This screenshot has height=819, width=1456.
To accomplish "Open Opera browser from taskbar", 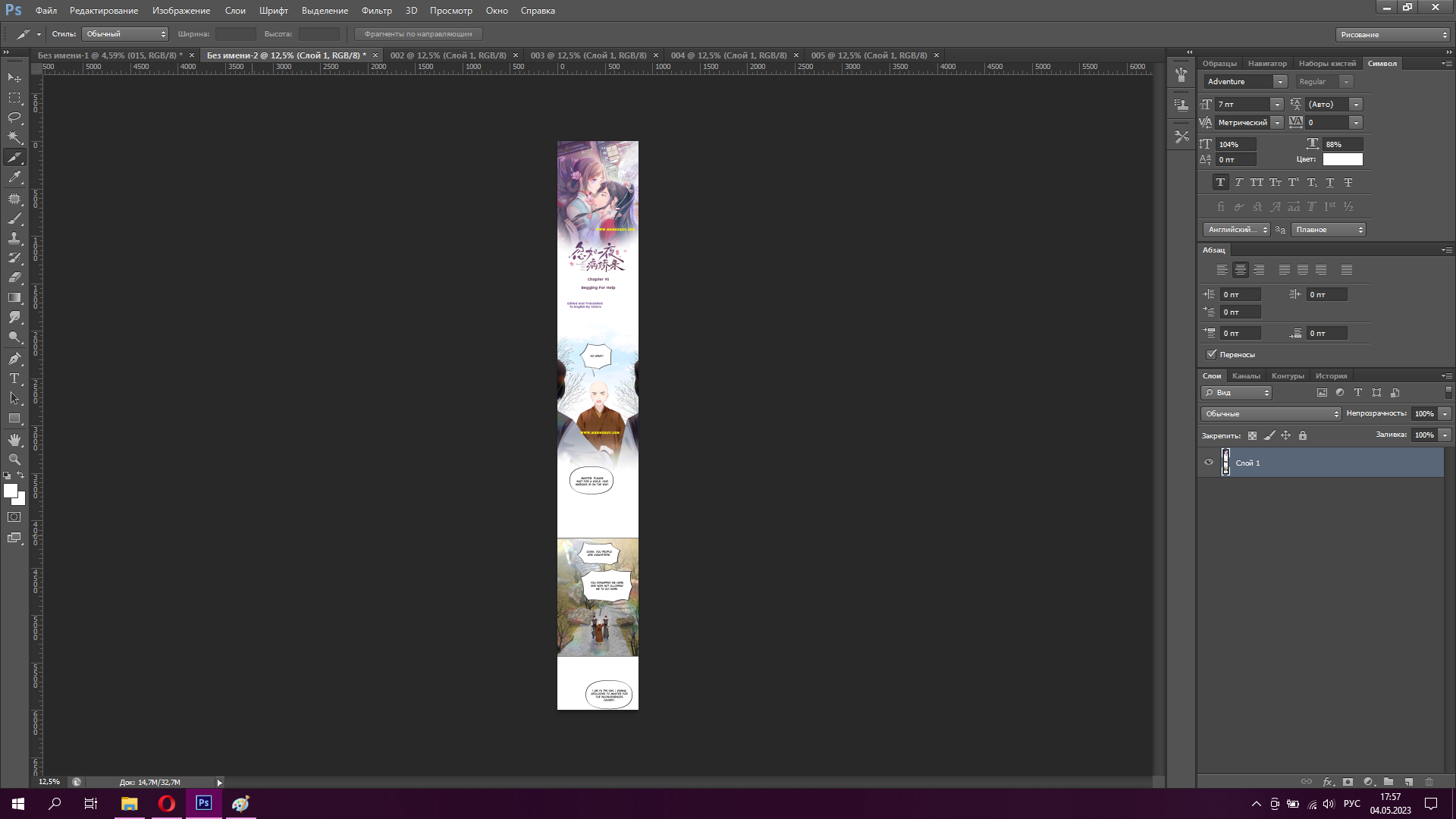I will tap(167, 804).
